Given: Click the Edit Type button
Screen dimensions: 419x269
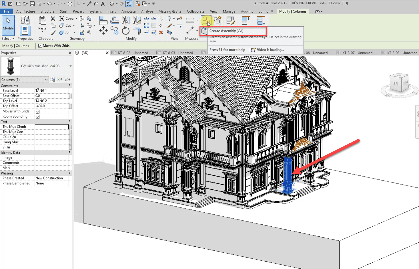Looking at the screenshot, I should (x=60, y=79).
